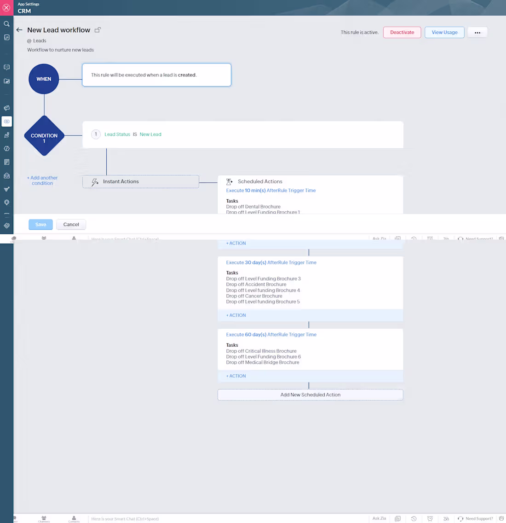Open the history clock icon in bottom bar

(x=414, y=519)
